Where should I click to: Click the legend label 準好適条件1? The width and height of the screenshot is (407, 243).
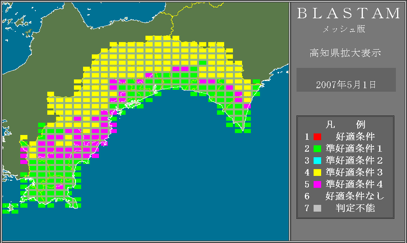pyautogui.click(x=354, y=148)
